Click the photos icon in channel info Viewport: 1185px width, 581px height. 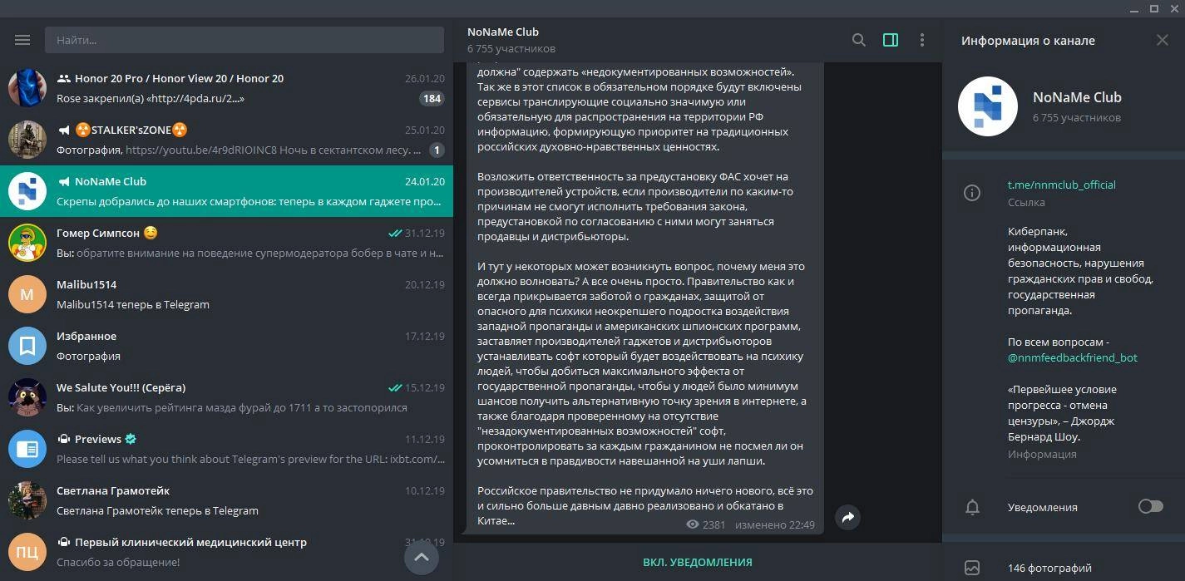coord(972,569)
